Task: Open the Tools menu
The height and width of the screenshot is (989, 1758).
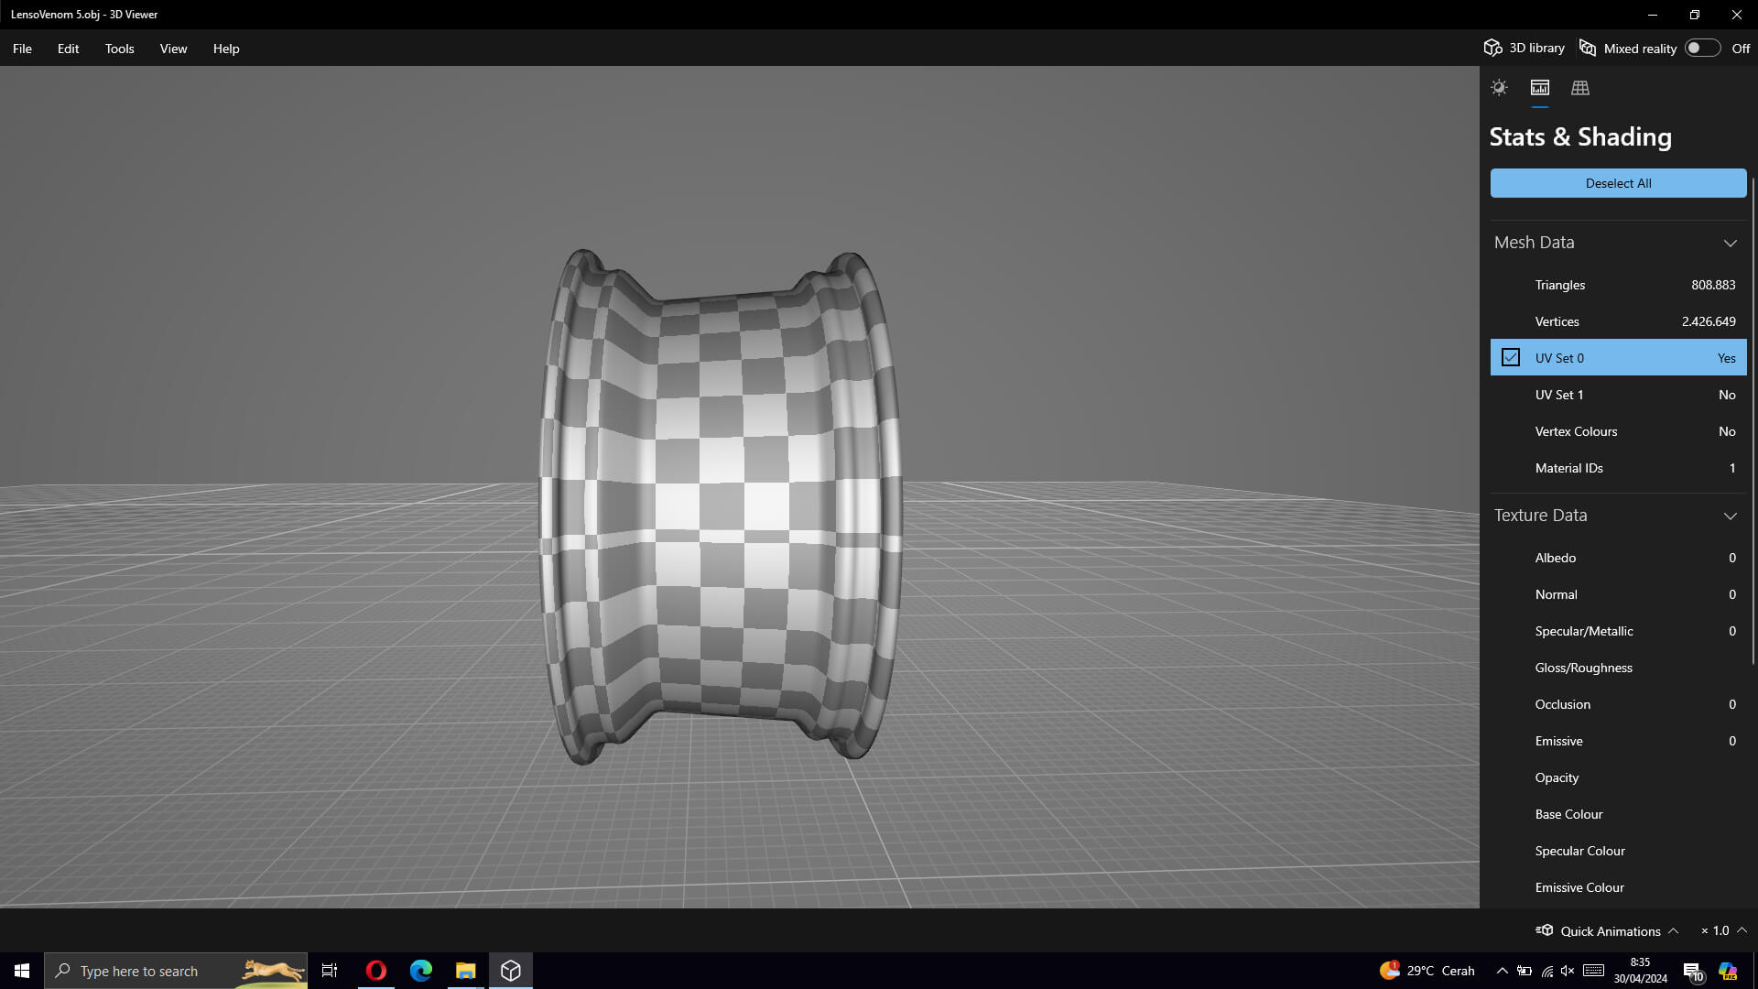Action: click(x=119, y=49)
